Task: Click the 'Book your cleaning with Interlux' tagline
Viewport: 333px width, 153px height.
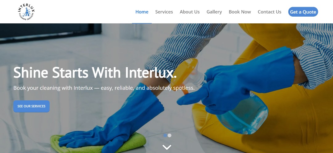Action: (104, 88)
